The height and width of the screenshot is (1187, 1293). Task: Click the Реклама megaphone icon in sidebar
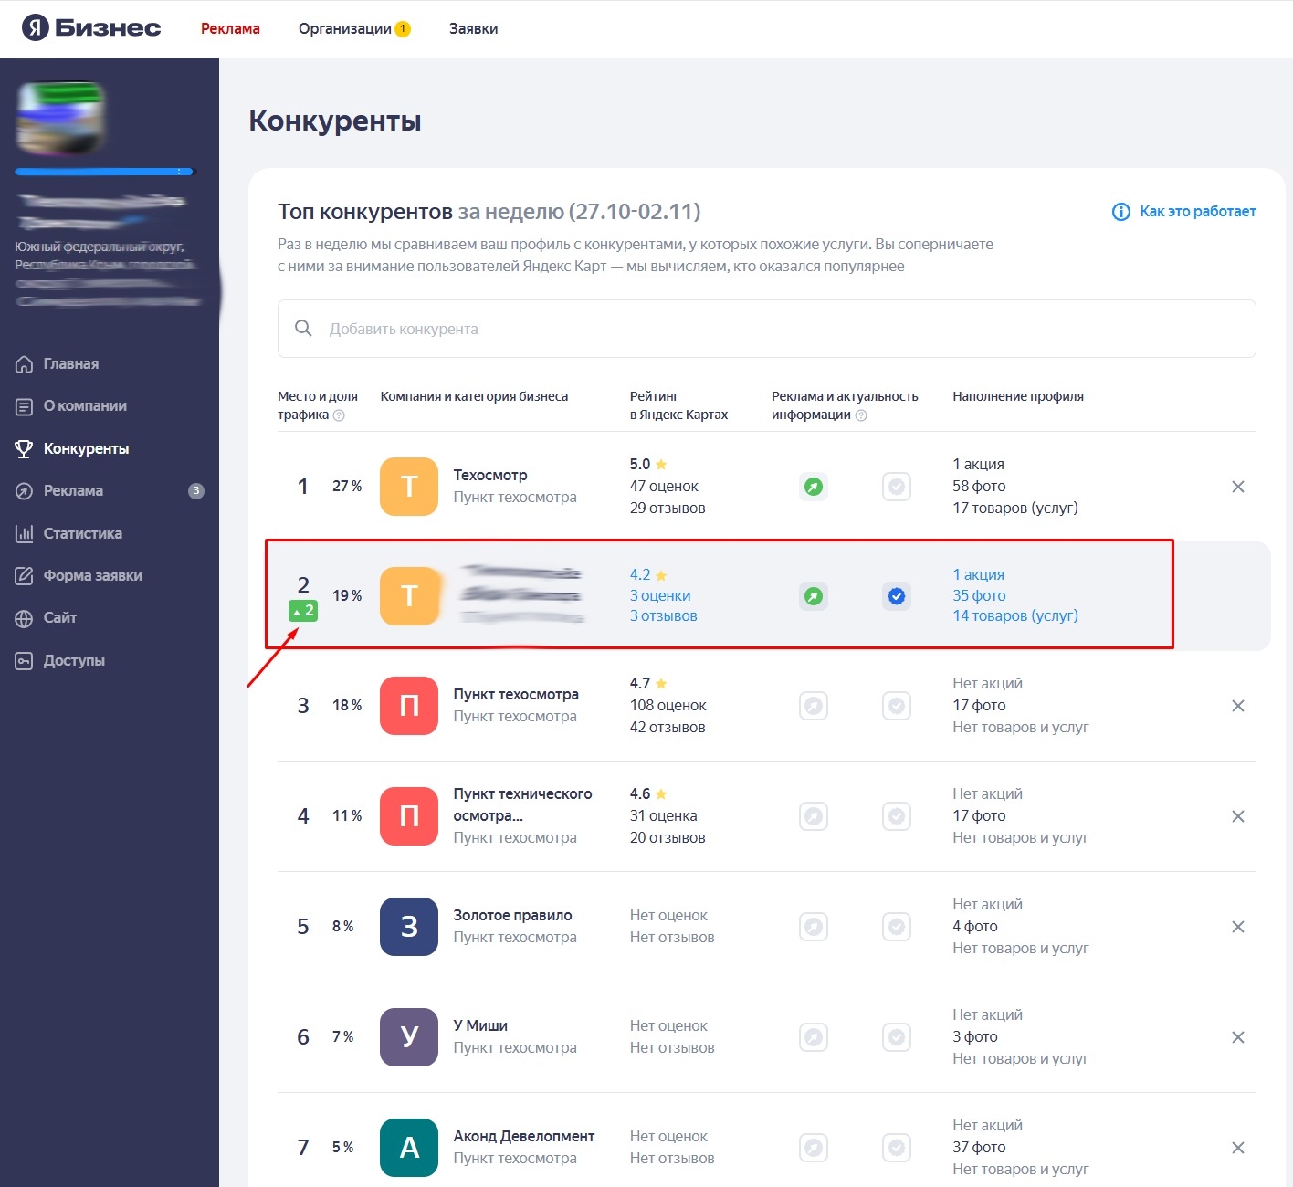(x=25, y=491)
